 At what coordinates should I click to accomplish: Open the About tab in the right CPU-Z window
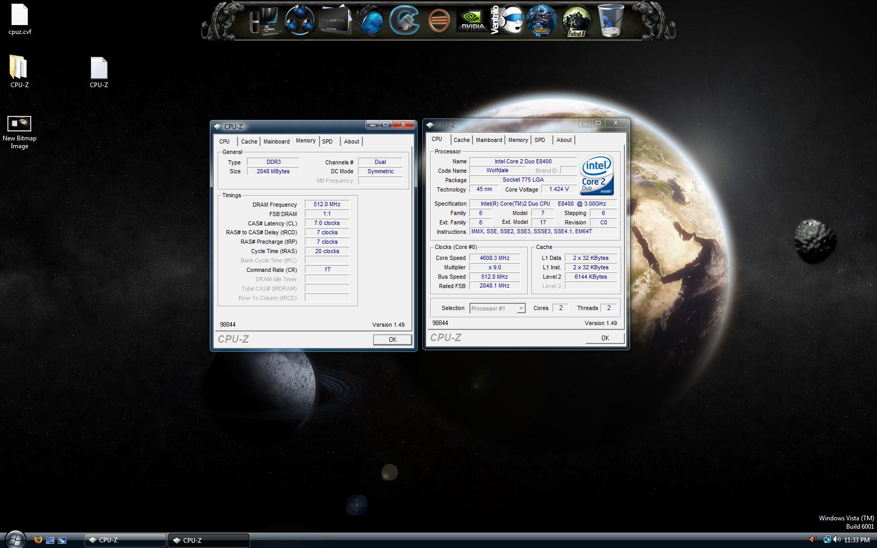click(x=564, y=140)
